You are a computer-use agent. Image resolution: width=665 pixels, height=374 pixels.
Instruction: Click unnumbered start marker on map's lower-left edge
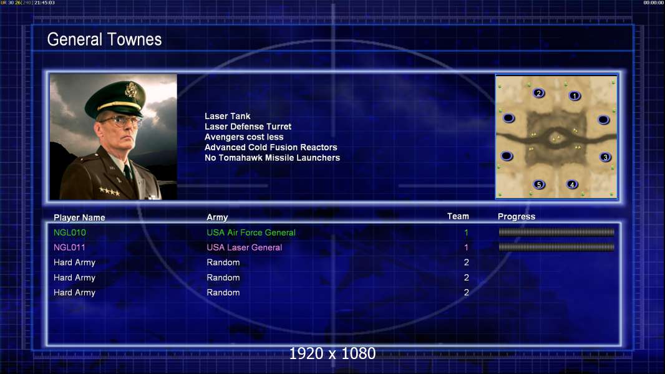point(507,156)
